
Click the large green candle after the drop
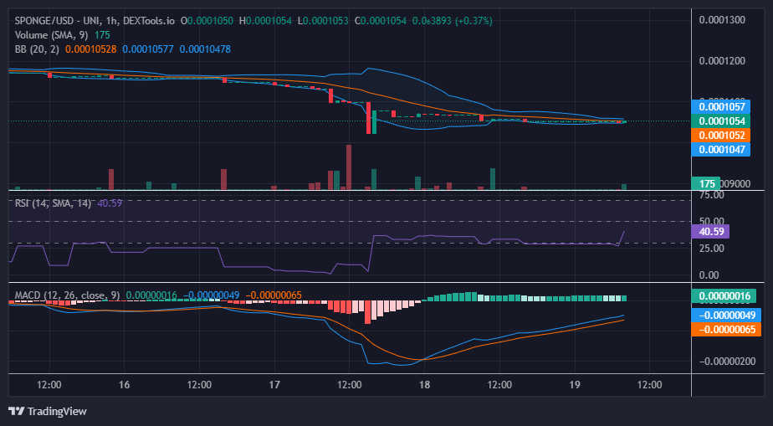pos(374,122)
